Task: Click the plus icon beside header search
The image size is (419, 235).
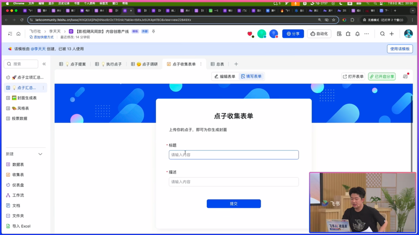Action: [x=391, y=34]
